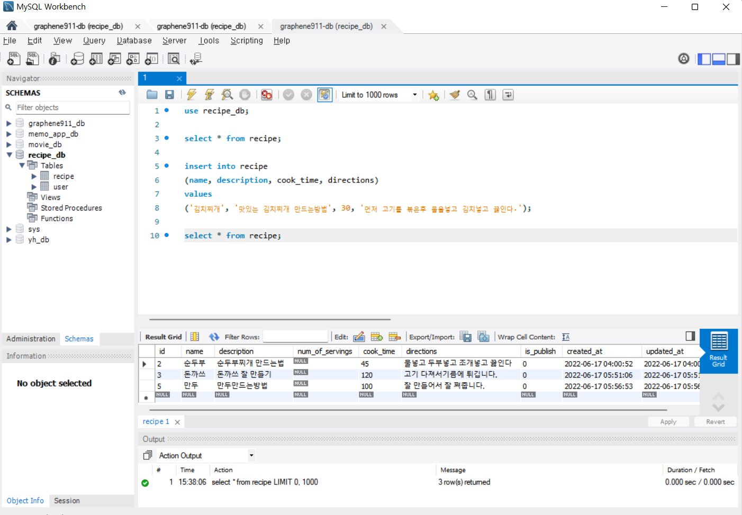This screenshot has height=515, width=742.
Task: Click the Revert button
Action: pyautogui.click(x=715, y=421)
